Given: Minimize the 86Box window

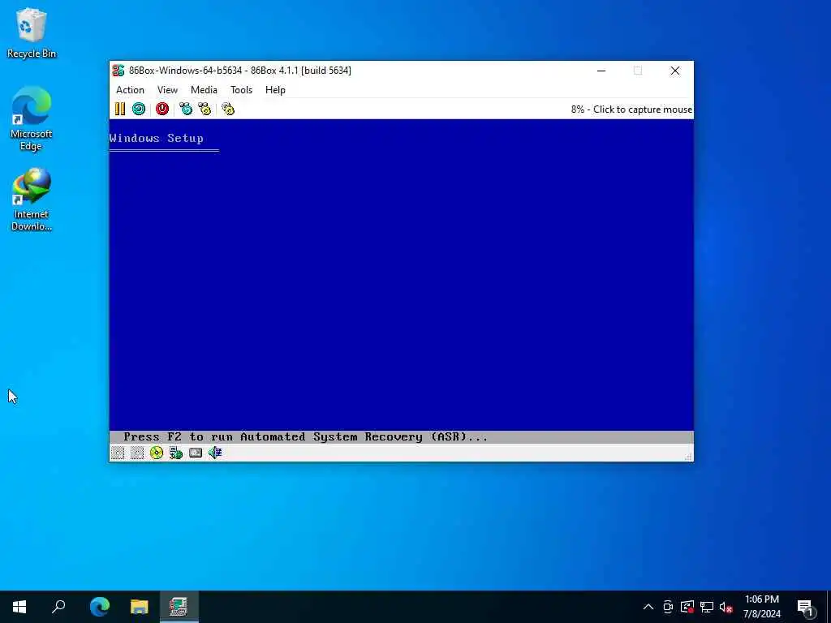Looking at the screenshot, I should 601,71.
